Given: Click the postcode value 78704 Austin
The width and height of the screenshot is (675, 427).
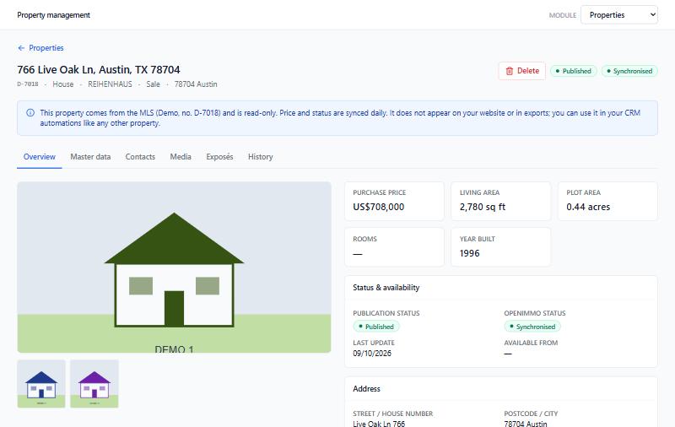Looking at the screenshot, I should point(526,424).
